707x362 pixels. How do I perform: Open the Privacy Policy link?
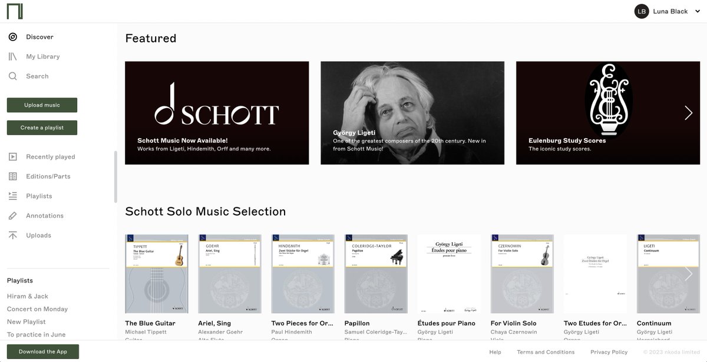[x=609, y=352]
